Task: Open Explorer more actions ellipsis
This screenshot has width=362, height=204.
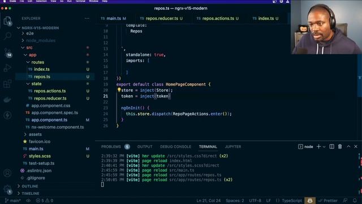Action: pyautogui.click(x=87, y=18)
